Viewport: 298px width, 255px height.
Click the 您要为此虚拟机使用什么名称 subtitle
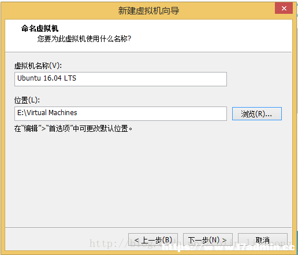click(x=84, y=39)
